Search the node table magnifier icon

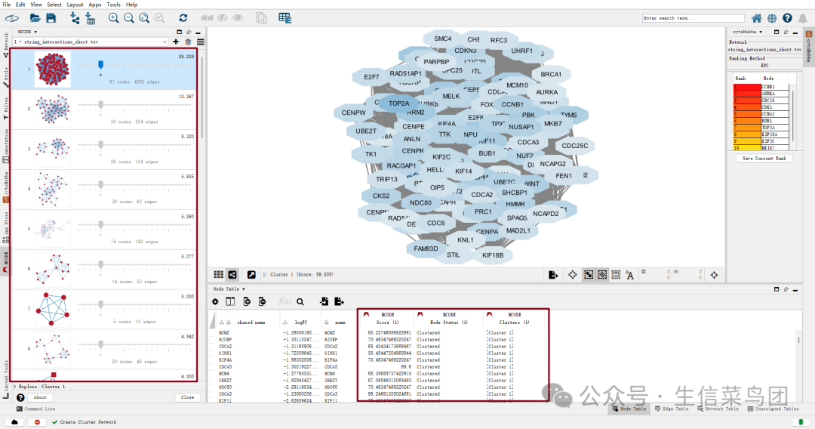pyautogui.click(x=300, y=301)
